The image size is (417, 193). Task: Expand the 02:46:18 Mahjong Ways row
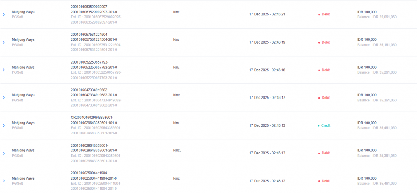[x=4, y=70]
